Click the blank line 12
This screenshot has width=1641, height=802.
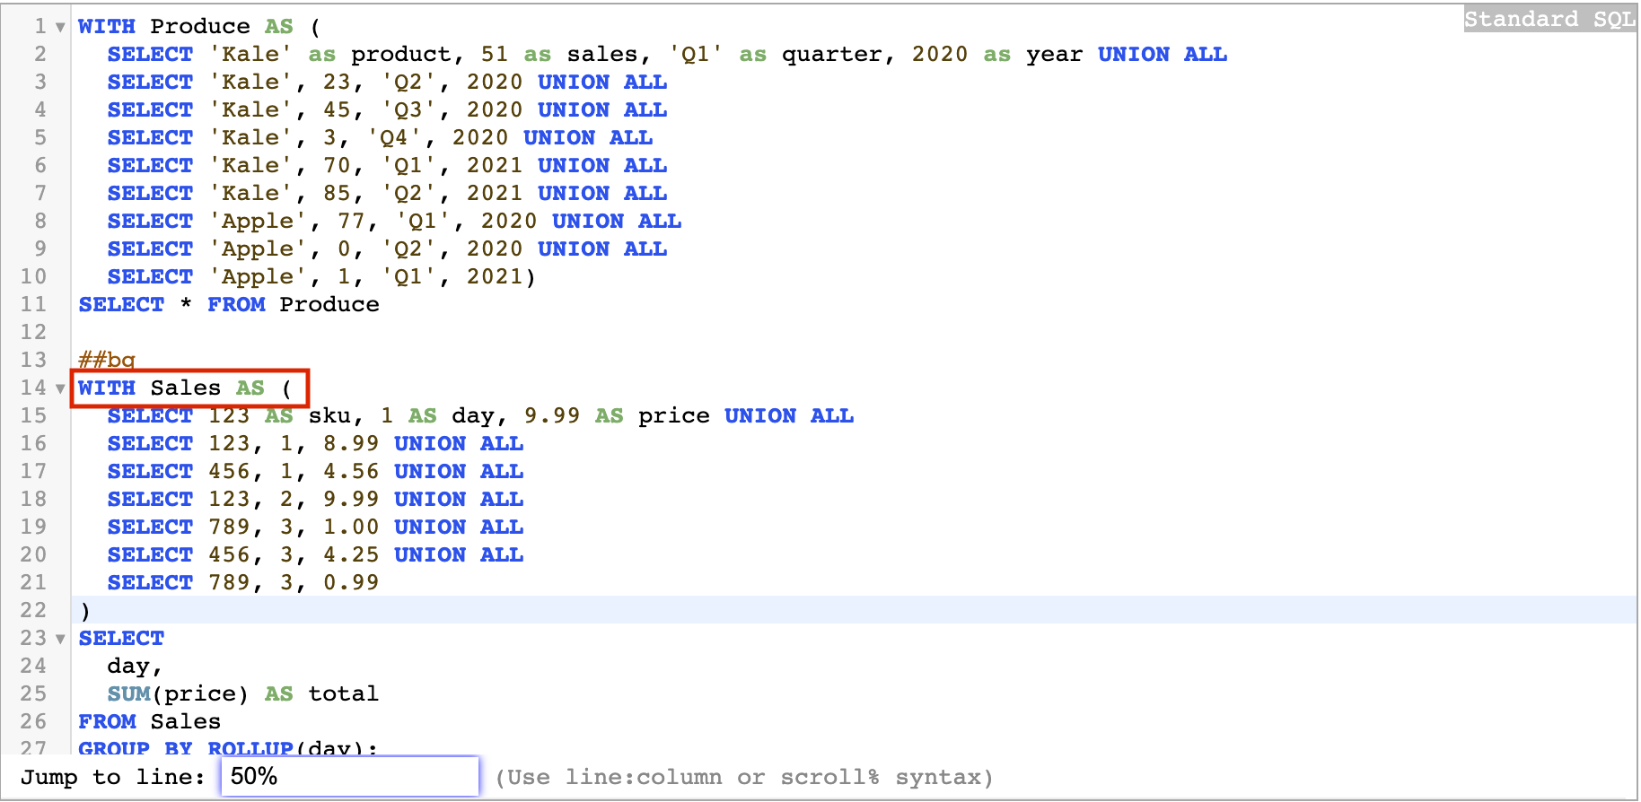coord(853,333)
